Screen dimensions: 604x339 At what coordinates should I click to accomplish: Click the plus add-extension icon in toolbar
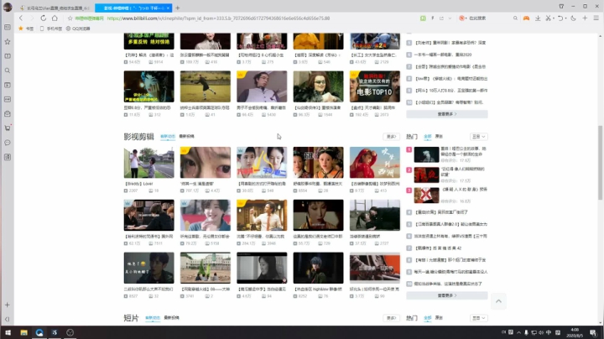(x=585, y=18)
